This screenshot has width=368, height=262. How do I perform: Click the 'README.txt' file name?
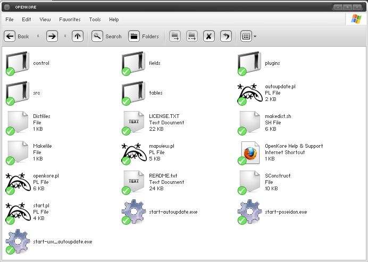click(163, 176)
